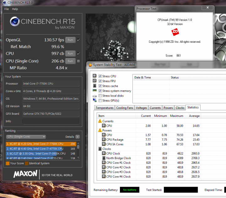
Task: Open the Voltages tab
Action: [x=141, y=108]
